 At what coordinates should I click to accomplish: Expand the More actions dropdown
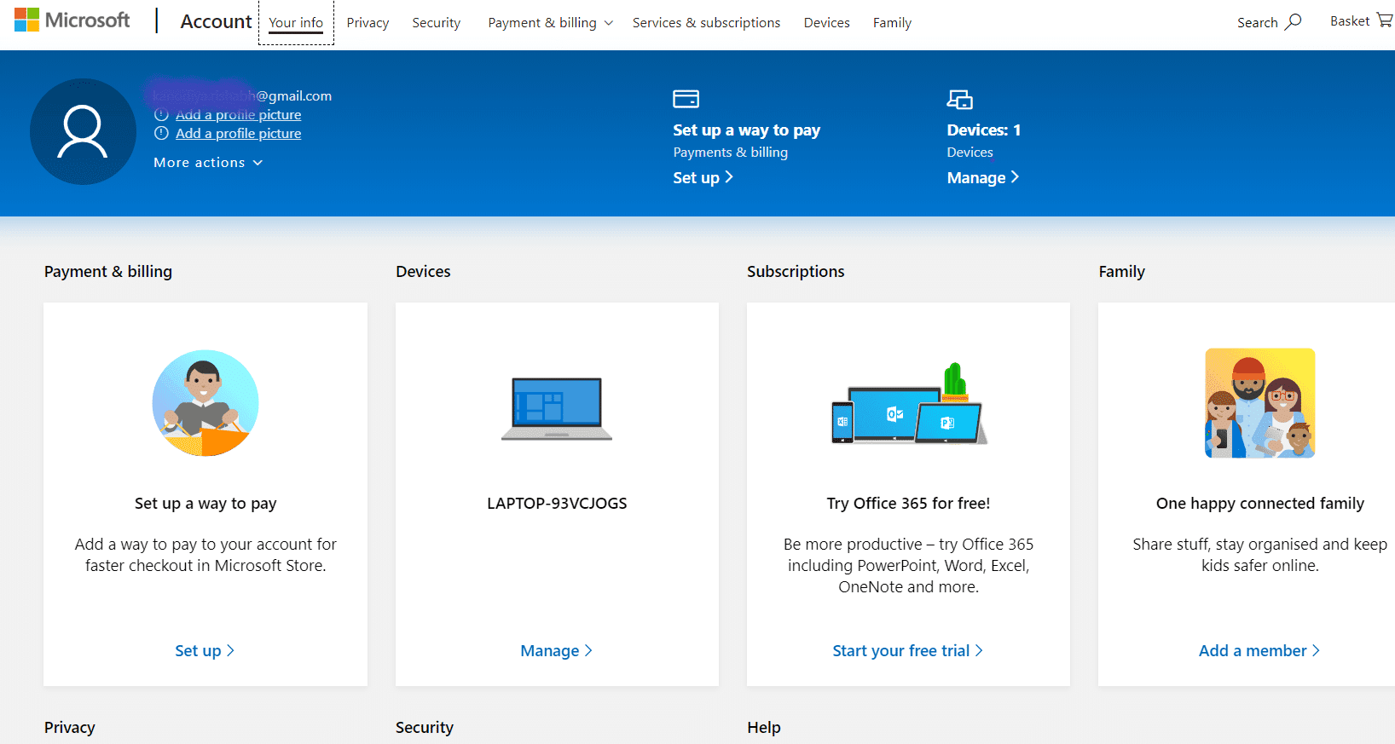tap(208, 163)
